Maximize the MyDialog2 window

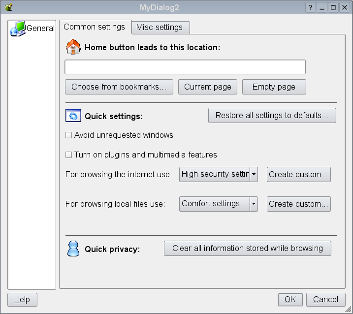coord(333,8)
